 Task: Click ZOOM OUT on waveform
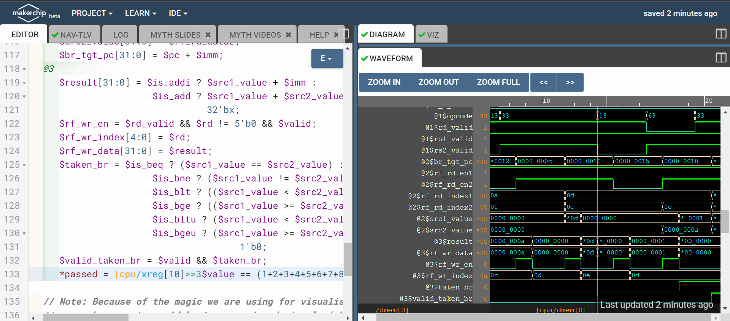438,82
